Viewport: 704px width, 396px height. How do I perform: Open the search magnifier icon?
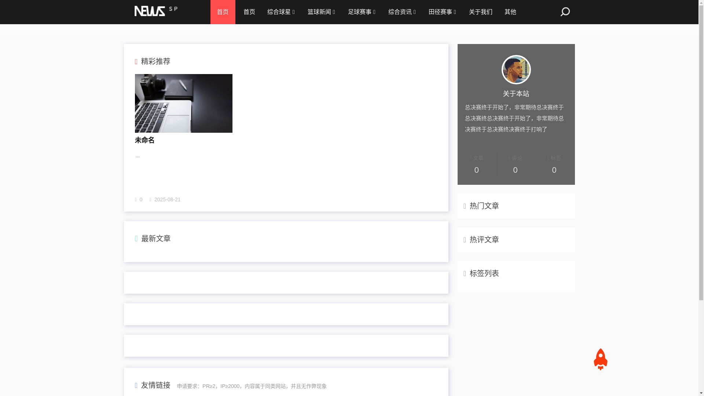point(565,12)
